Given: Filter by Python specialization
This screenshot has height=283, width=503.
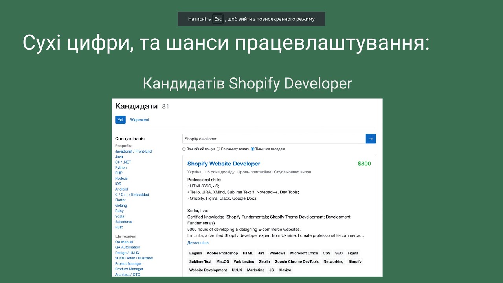Looking at the screenshot, I should pos(121,167).
